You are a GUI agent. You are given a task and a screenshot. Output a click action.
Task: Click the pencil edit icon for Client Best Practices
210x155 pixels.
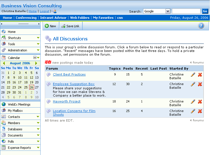(193, 74)
